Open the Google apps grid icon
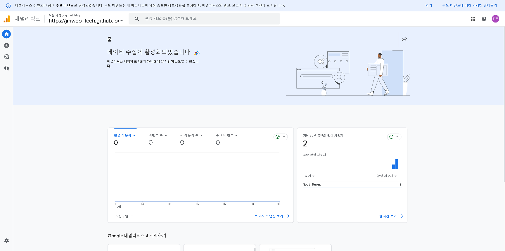Image resolution: width=505 pixels, height=251 pixels. (473, 19)
